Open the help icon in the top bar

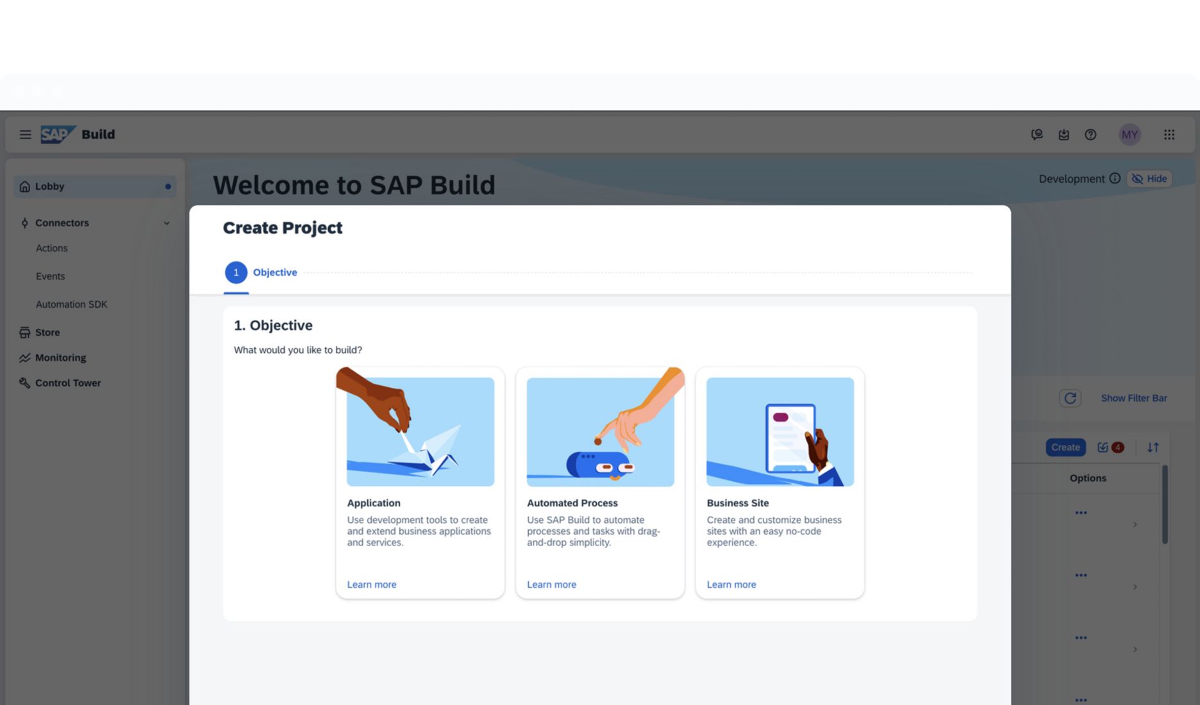[1090, 135]
